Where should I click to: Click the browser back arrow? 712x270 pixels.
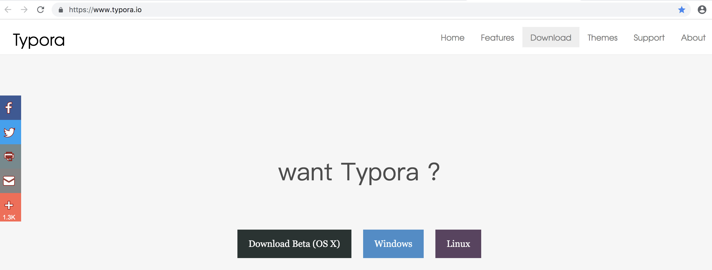point(8,10)
